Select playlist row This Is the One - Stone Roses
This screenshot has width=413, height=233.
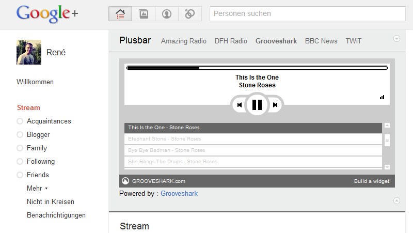click(253, 128)
